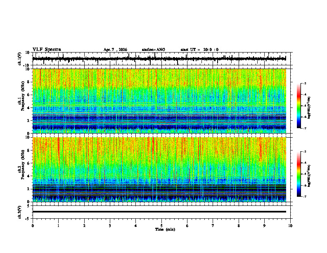Click time axis tick label "4"
The height and width of the screenshot is (253, 327).
[136, 226]
